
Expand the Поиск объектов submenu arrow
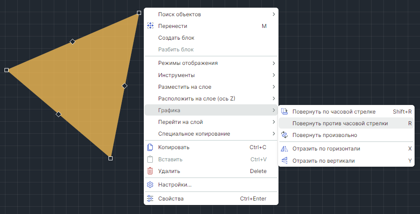[x=274, y=14]
